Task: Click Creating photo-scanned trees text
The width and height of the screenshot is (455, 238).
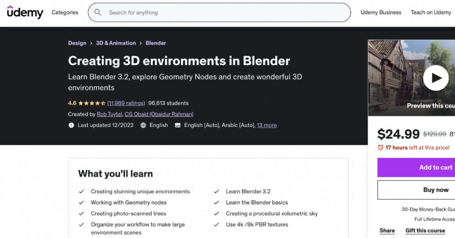Action: pyautogui.click(x=128, y=214)
